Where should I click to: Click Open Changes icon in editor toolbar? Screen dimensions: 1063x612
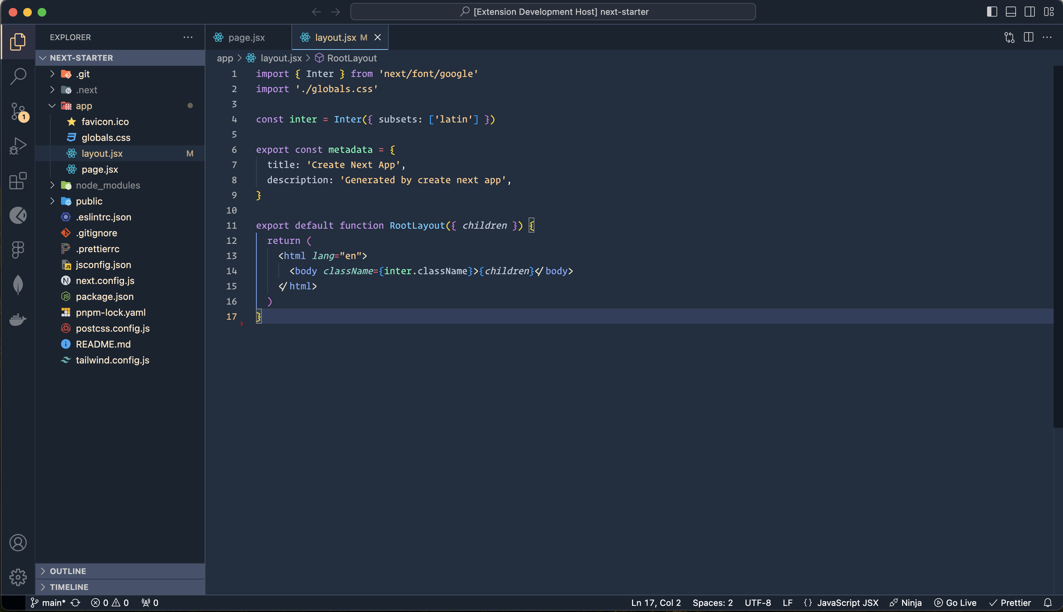[x=1009, y=38]
